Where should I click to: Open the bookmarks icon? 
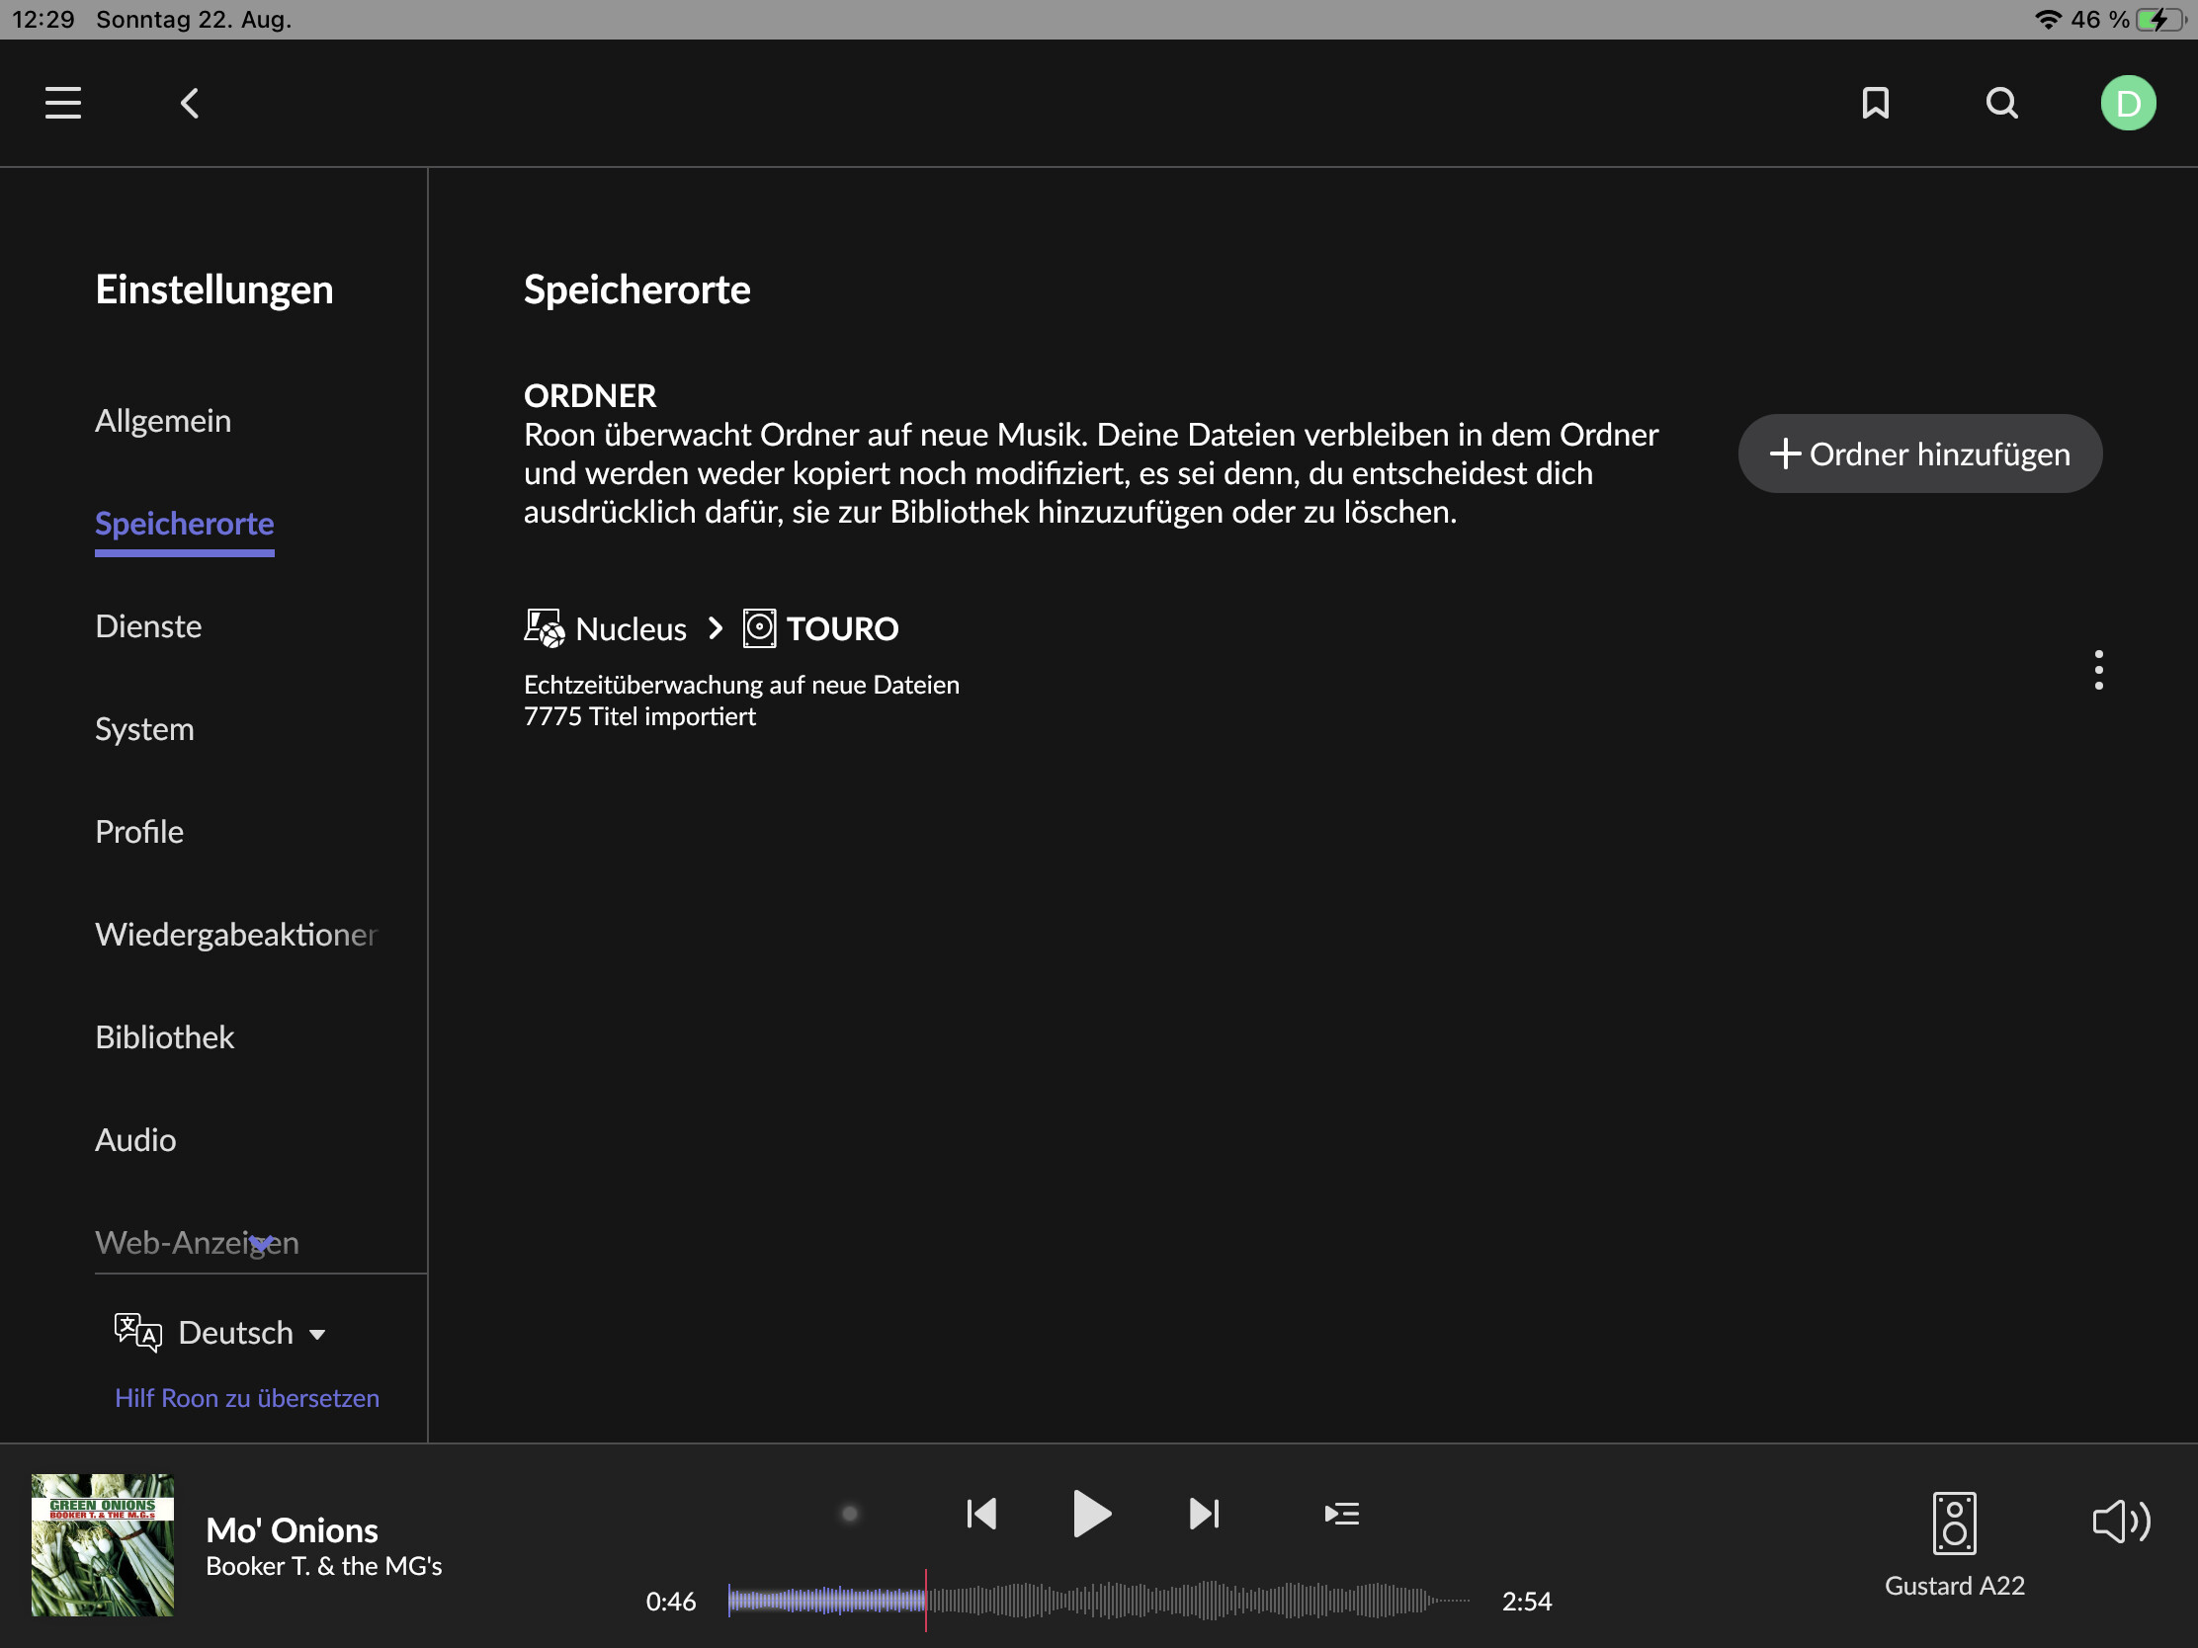click(1875, 103)
